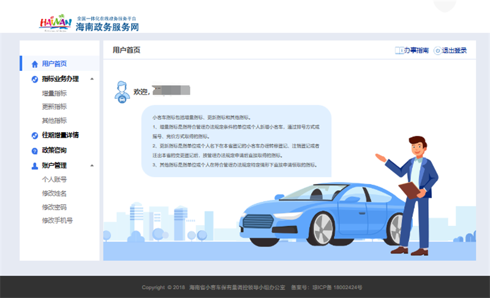
Task: Open the 增量指标 menu item
Action: click(55, 93)
